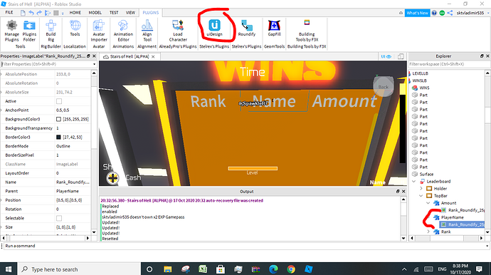Click the share icon in title ribbon
The image size is (491, 275).
tap(450, 13)
